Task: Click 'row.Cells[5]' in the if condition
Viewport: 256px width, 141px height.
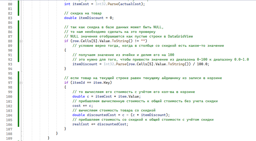Action: click(85, 41)
